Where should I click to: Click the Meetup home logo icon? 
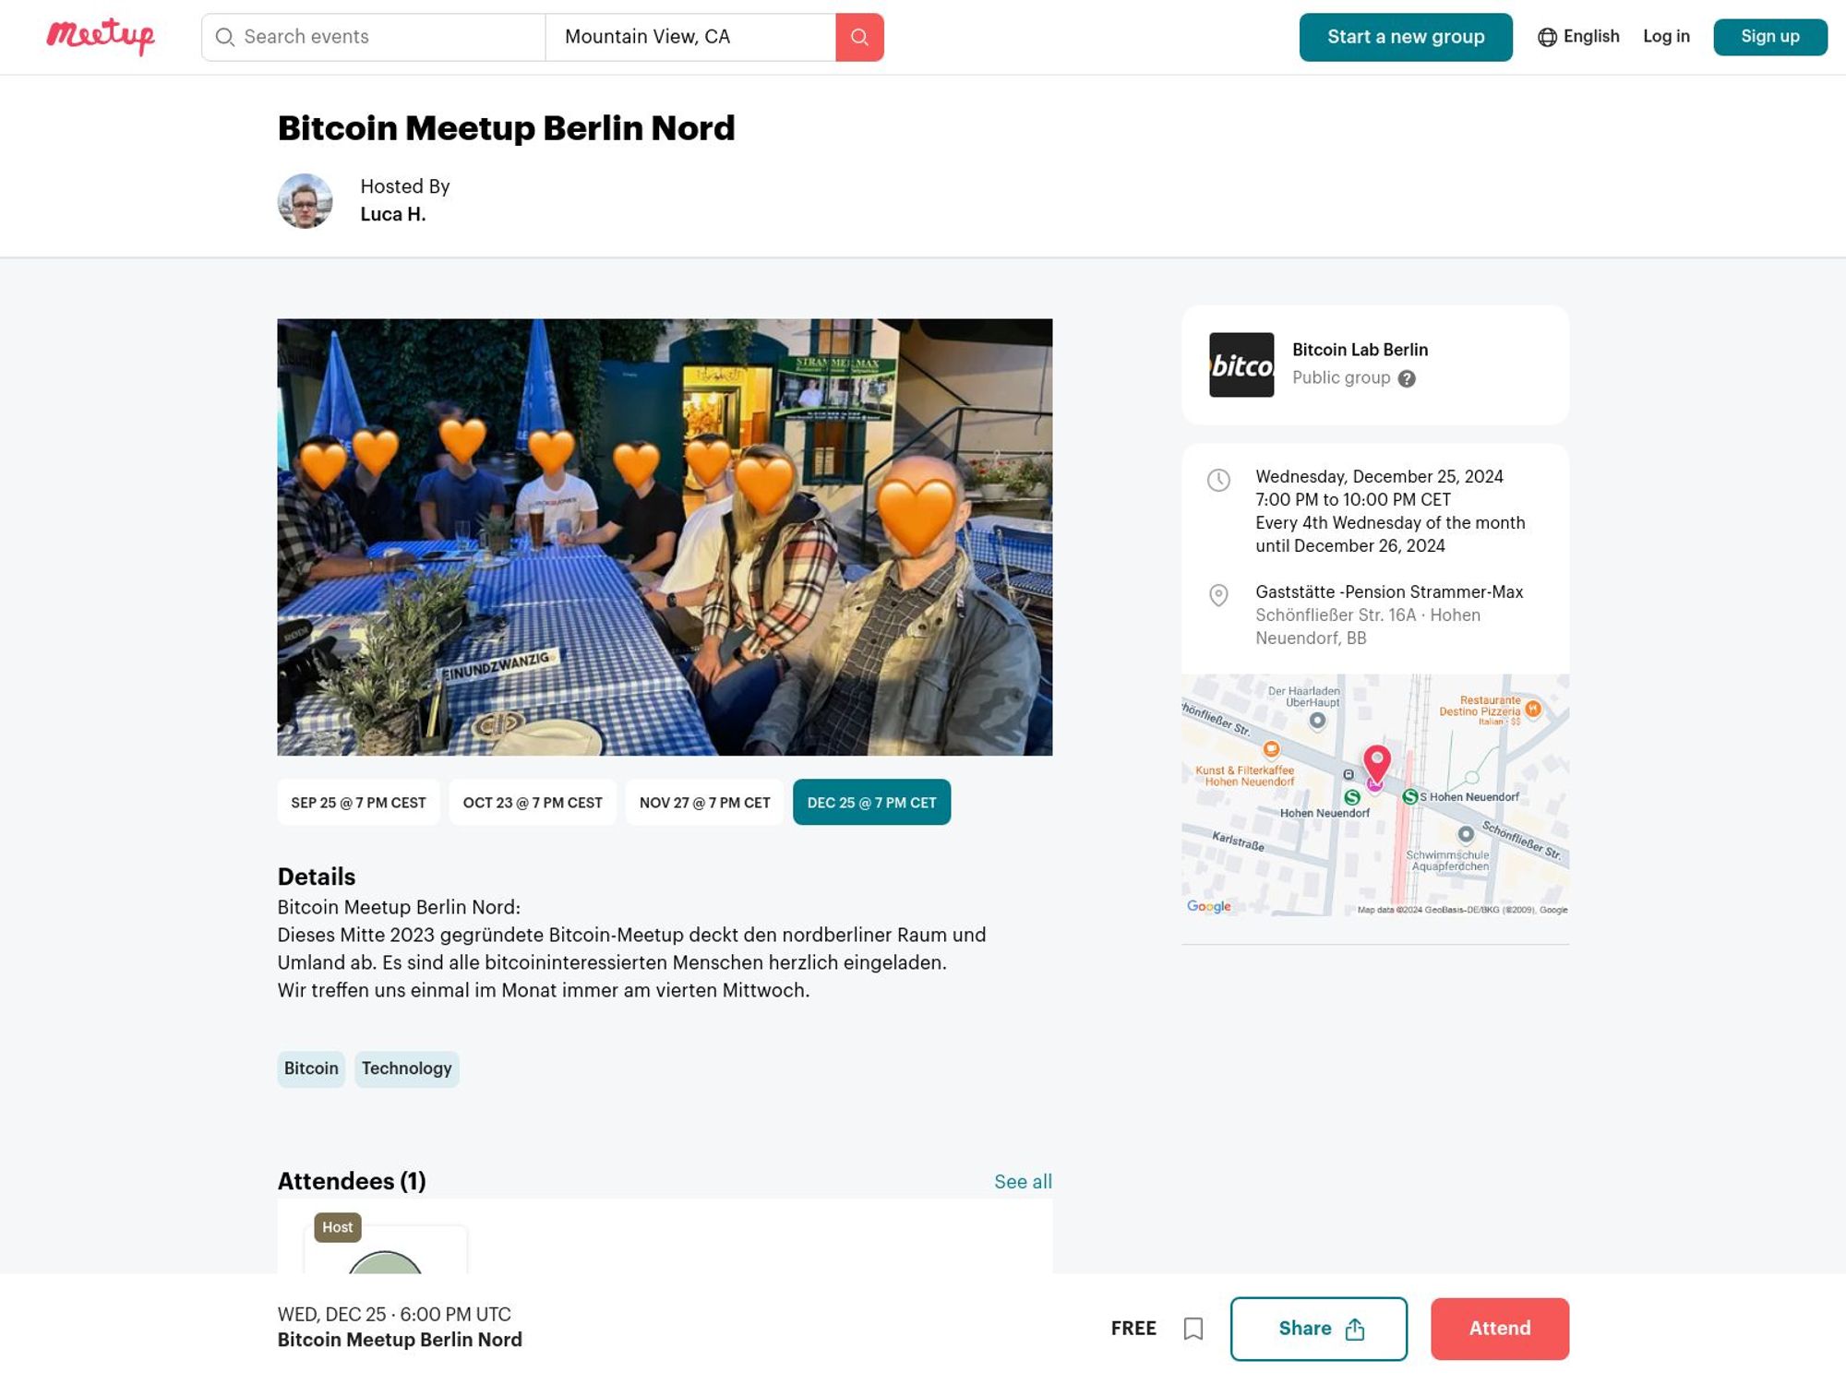tap(101, 36)
